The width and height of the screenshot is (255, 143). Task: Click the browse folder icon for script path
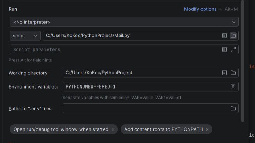(x=233, y=36)
